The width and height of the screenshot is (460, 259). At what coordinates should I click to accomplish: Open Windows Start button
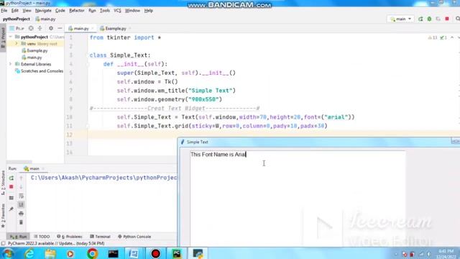point(7,253)
